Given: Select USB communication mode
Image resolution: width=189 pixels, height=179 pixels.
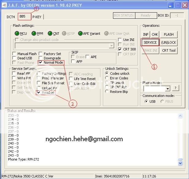Looking at the screenshot, I should (146, 101).
